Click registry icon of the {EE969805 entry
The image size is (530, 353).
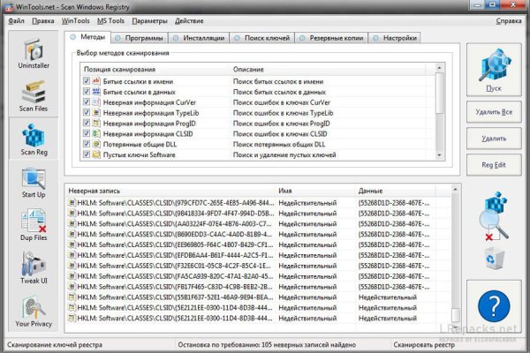pos(72,244)
